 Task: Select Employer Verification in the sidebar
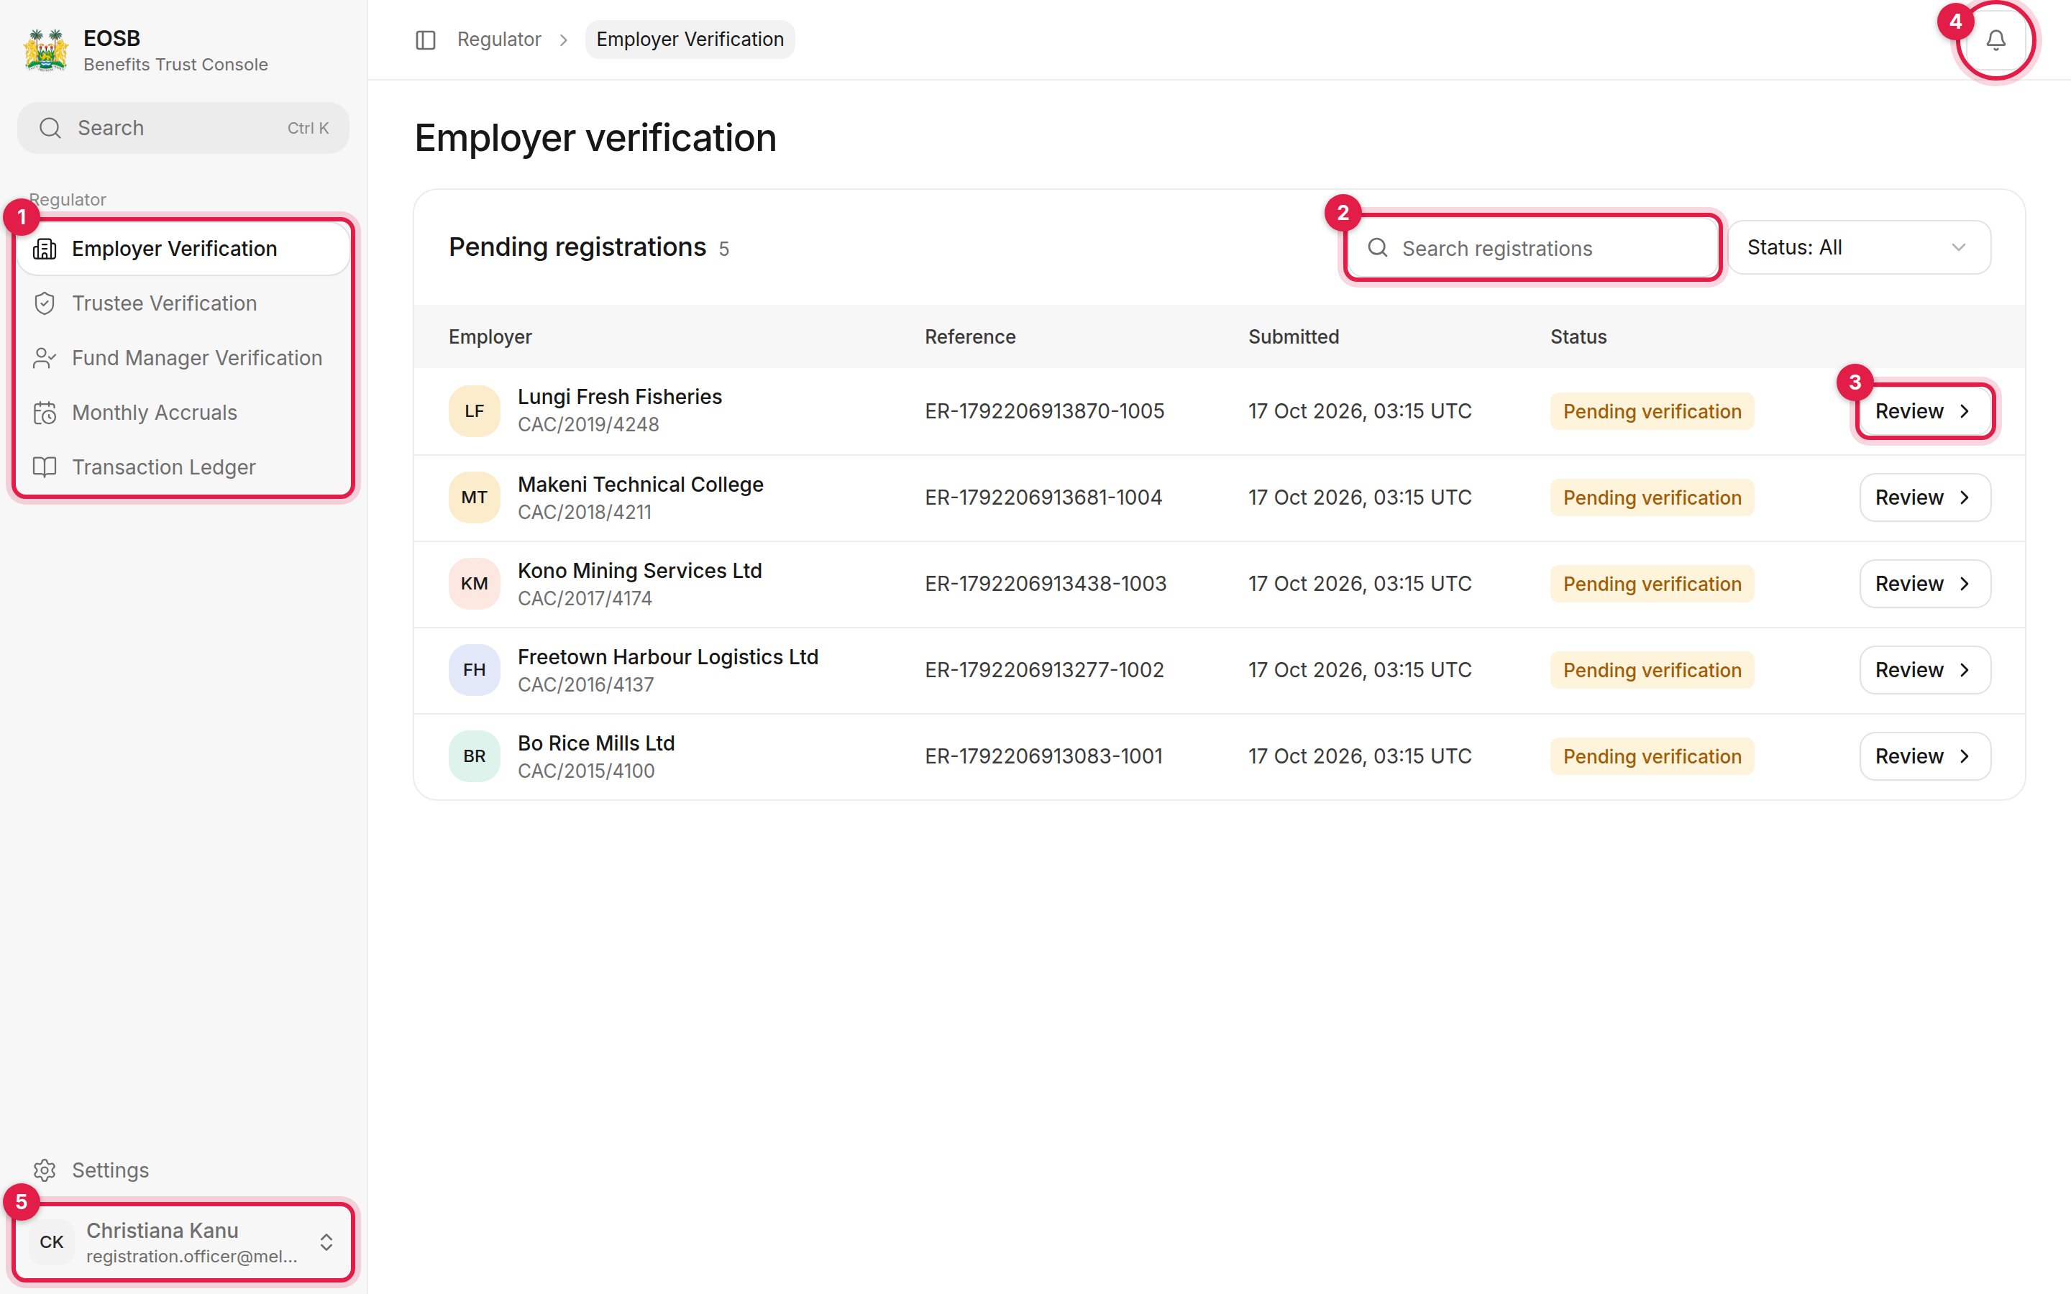click(183, 249)
